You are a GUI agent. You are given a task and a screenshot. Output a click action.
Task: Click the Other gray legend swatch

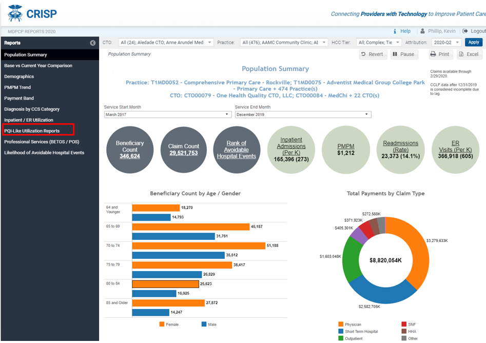coord(404,338)
